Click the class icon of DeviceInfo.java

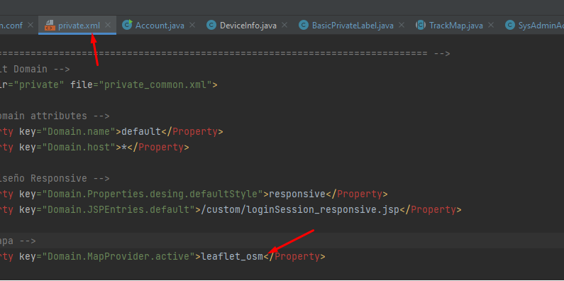tap(211, 25)
